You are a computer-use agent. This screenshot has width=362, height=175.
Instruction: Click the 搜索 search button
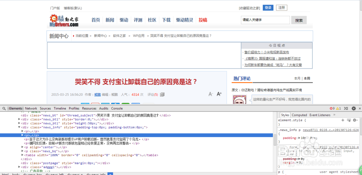(x=299, y=20)
